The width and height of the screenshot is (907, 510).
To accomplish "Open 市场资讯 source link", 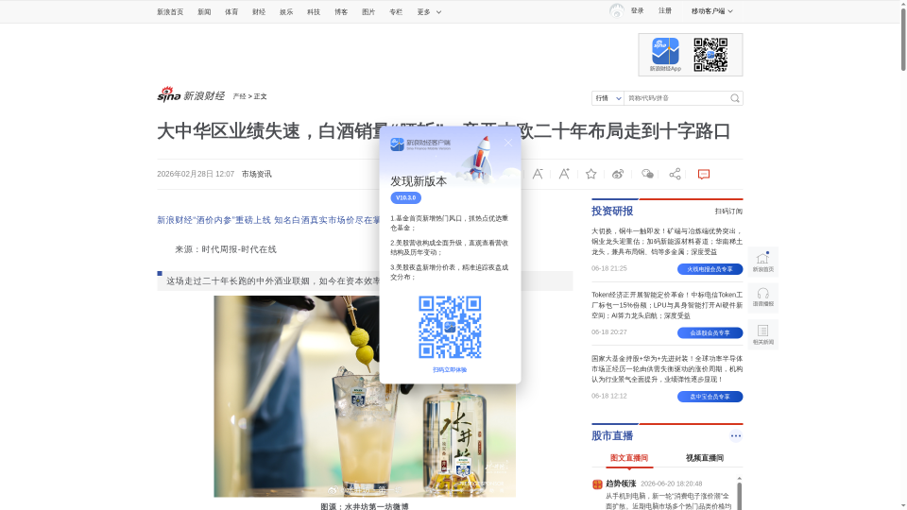I will [x=256, y=174].
